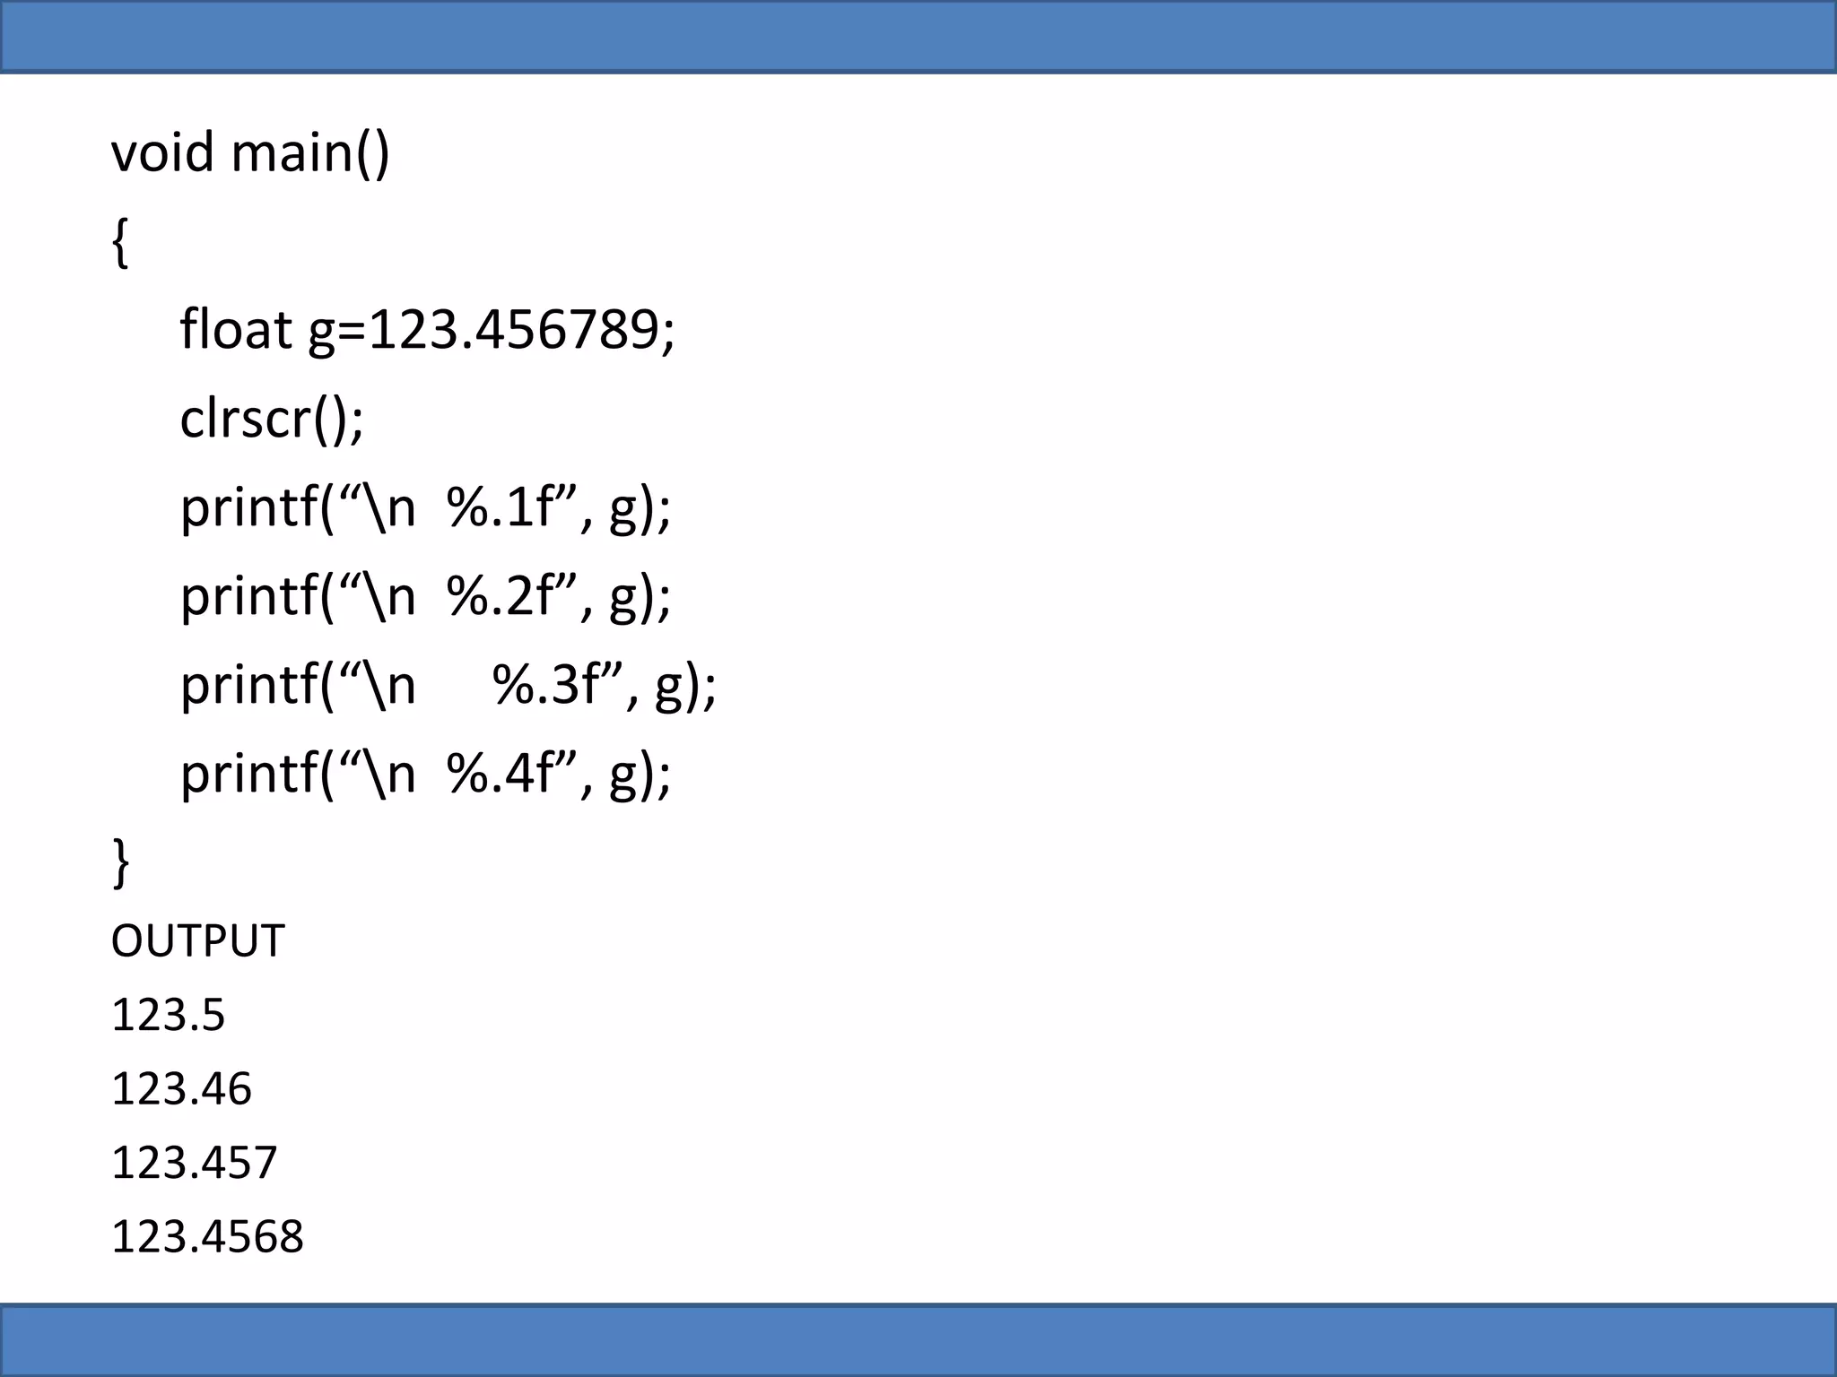Image resolution: width=1837 pixels, height=1377 pixels.
Task: Click the blue footer bar
Action: pyautogui.click(x=918, y=1340)
